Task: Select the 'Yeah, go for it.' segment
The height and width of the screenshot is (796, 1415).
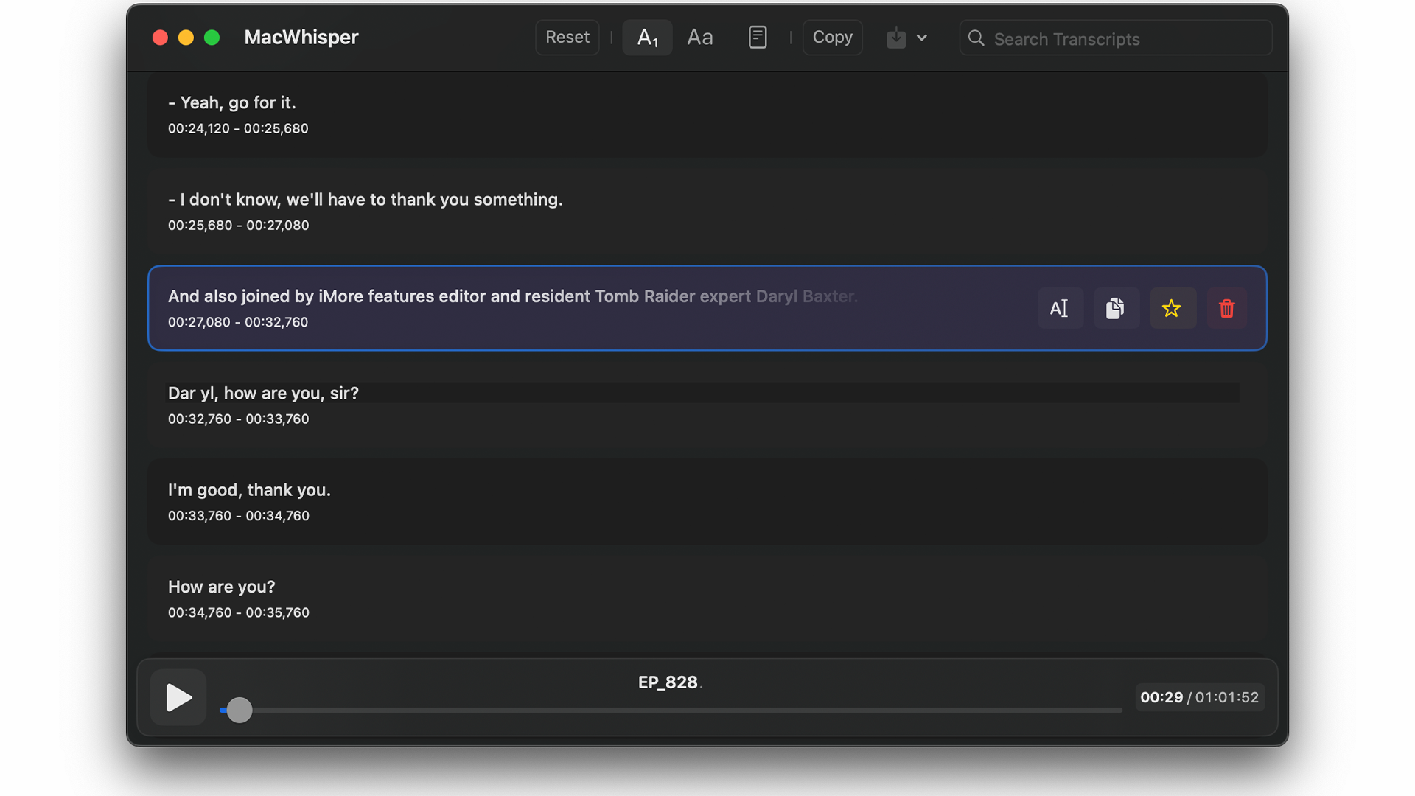Action: point(707,114)
